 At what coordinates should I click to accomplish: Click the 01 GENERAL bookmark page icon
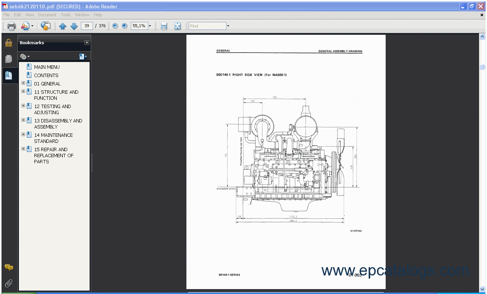pos(29,83)
